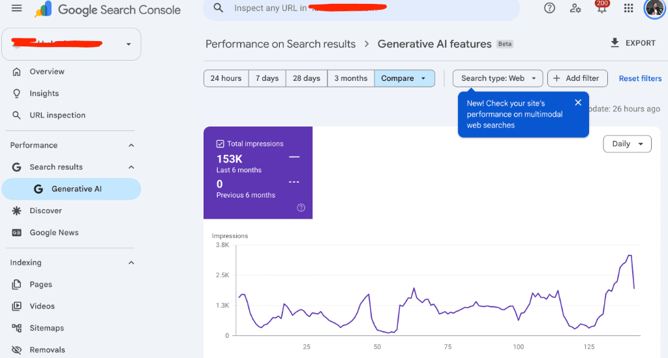The height and width of the screenshot is (358, 668).
Task: Open the Search type: Web dropdown
Action: point(498,78)
